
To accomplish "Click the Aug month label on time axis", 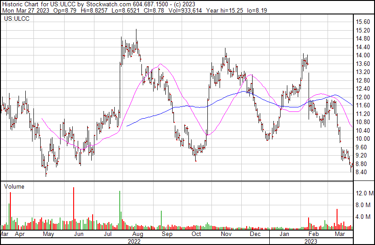I will [138, 234].
